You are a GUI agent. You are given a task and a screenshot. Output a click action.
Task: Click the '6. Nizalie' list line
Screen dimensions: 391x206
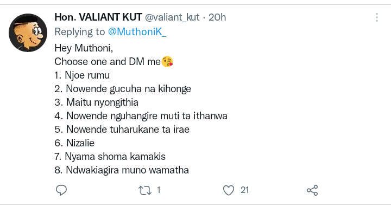(x=74, y=143)
